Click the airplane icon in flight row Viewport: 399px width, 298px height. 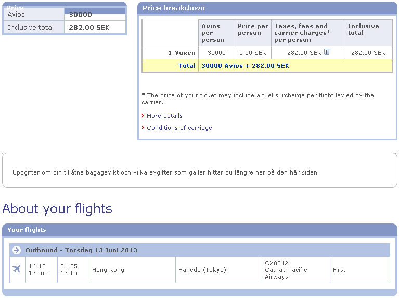click(x=17, y=269)
